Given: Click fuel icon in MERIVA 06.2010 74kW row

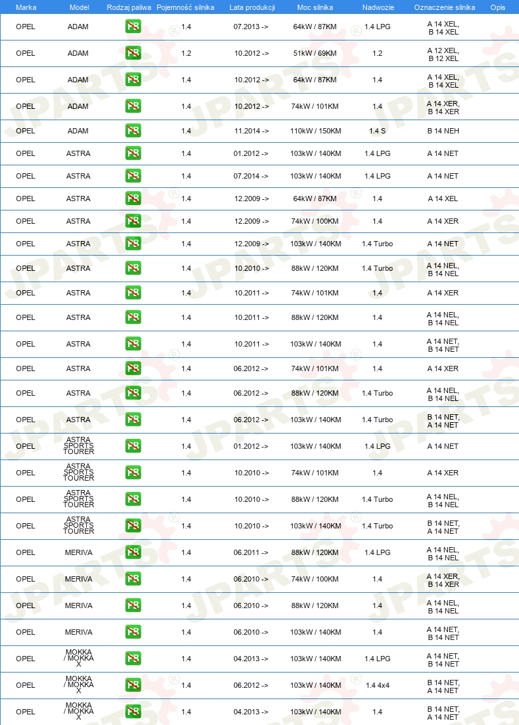Looking at the screenshot, I should click(133, 579).
